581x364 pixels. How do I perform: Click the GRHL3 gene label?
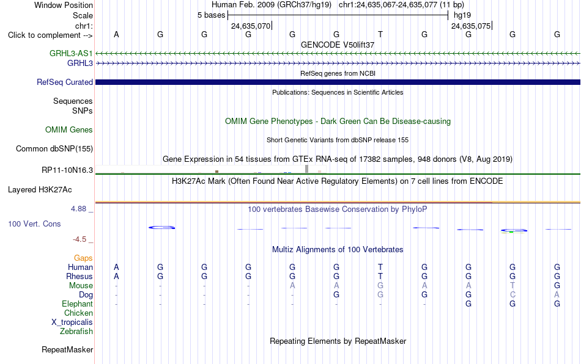click(x=80, y=64)
